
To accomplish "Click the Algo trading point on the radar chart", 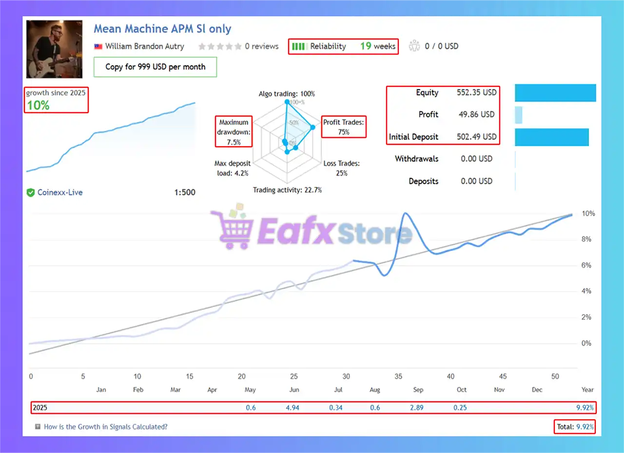I will [287, 102].
